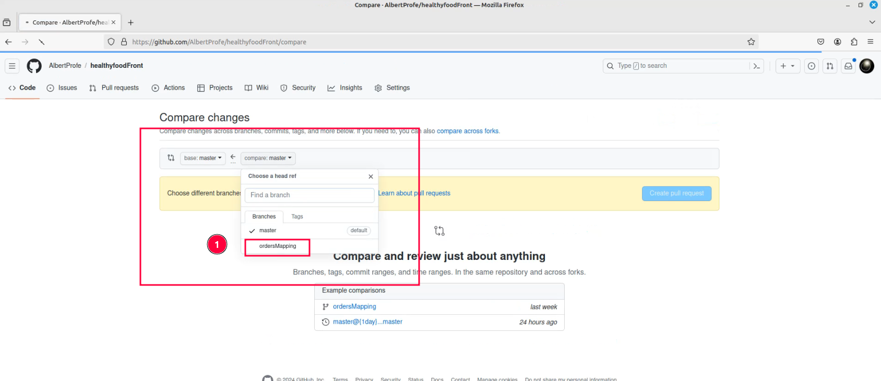Focus the GitHub search box
Viewport: 881px width, 381px height.
click(676, 66)
